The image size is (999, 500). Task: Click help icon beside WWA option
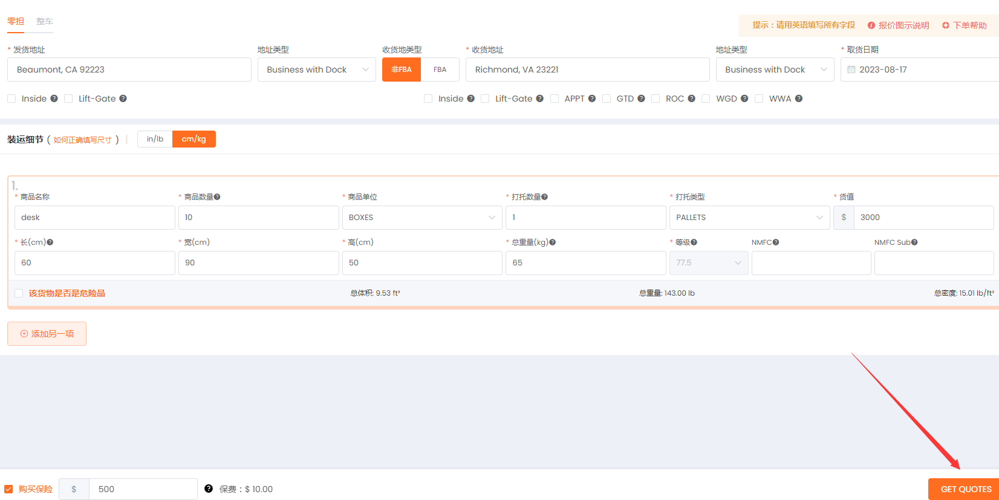coord(799,99)
